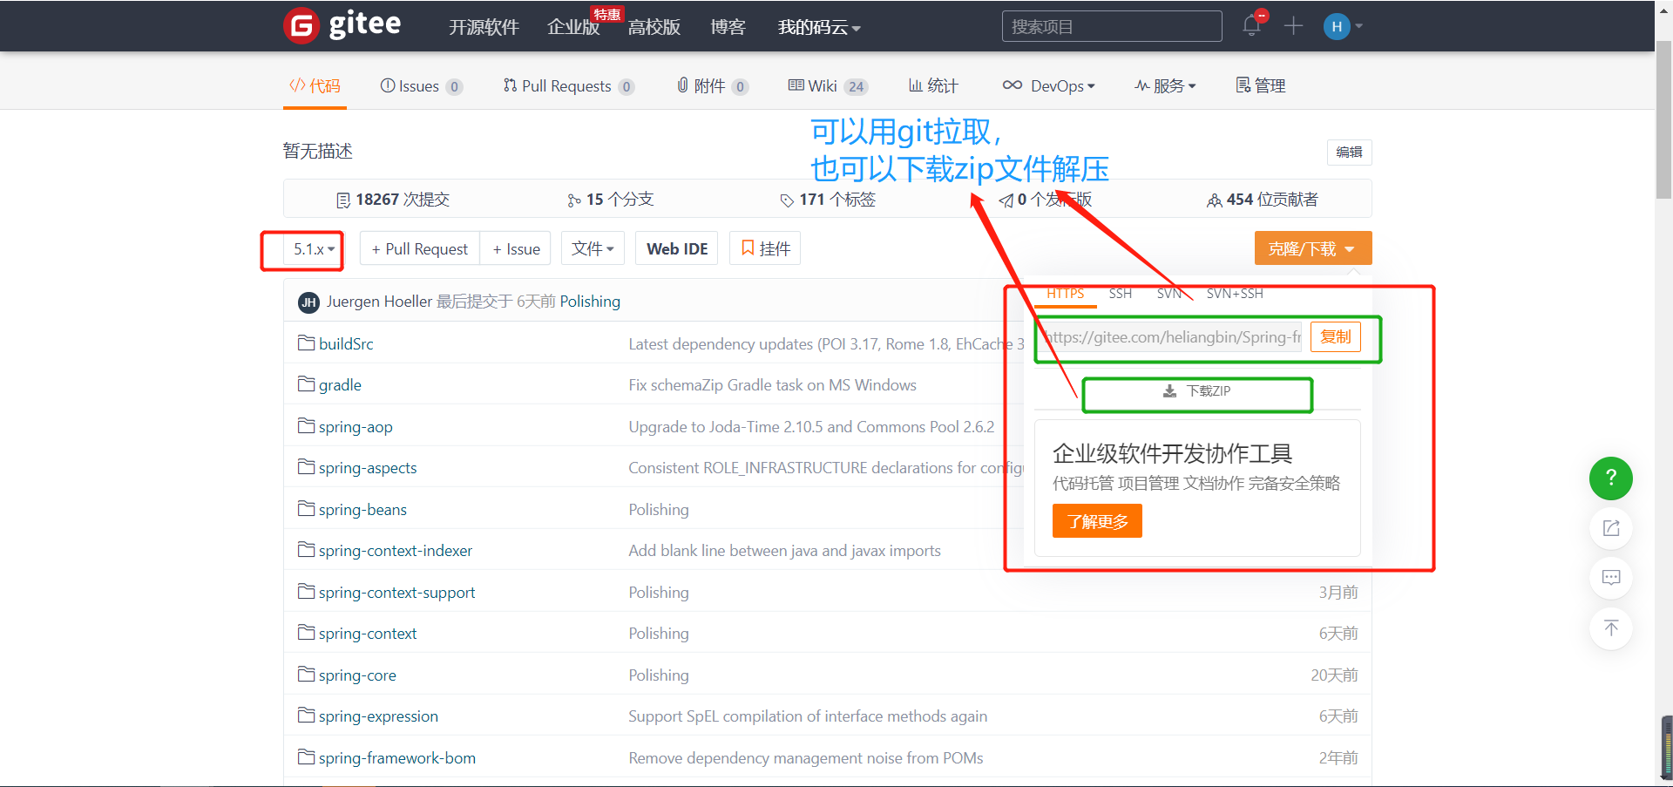Click the spring-core folder icon

tap(306, 674)
